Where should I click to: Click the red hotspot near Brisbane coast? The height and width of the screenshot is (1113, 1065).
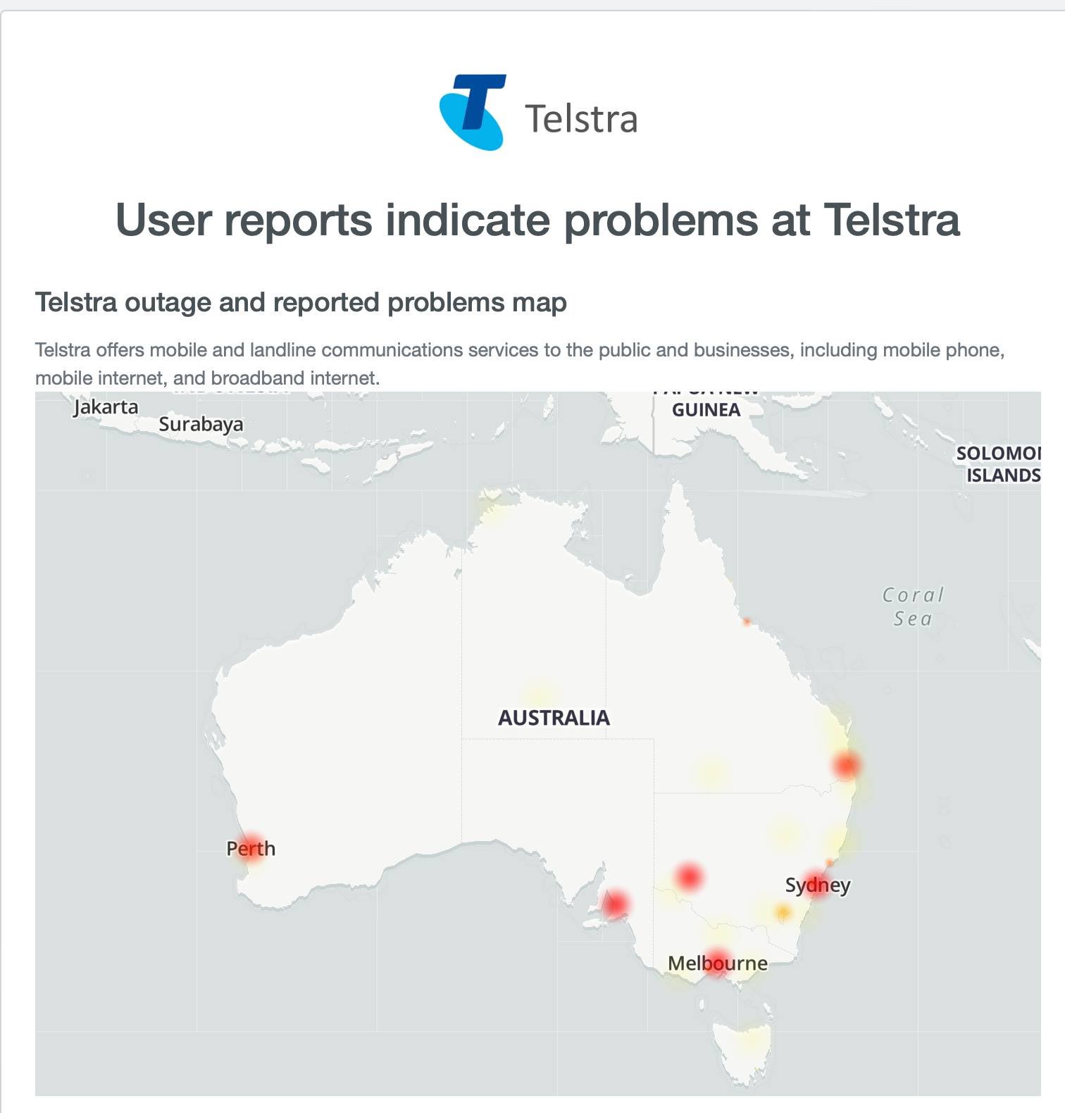pos(846,765)
